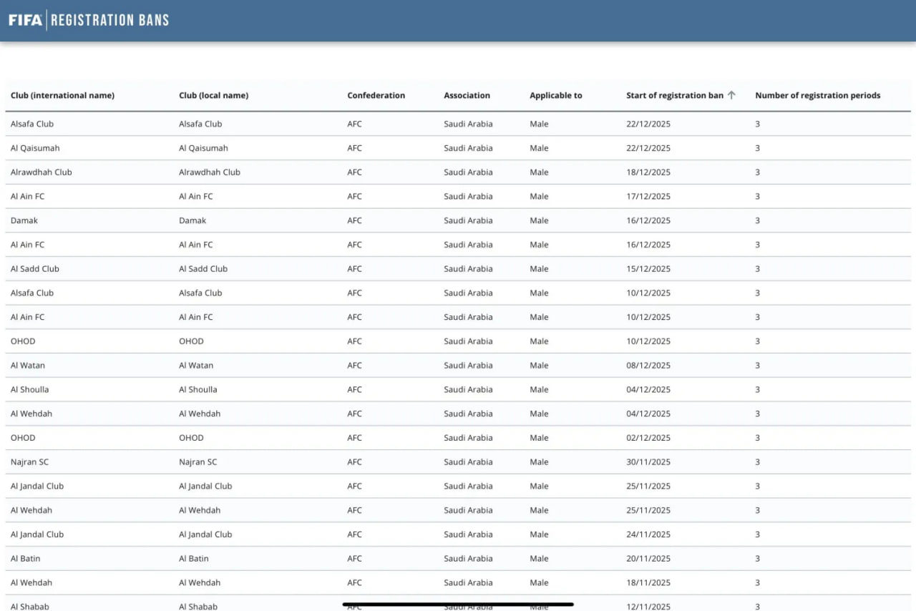Select Al Shoulla in the international name column

pos(29,390)
